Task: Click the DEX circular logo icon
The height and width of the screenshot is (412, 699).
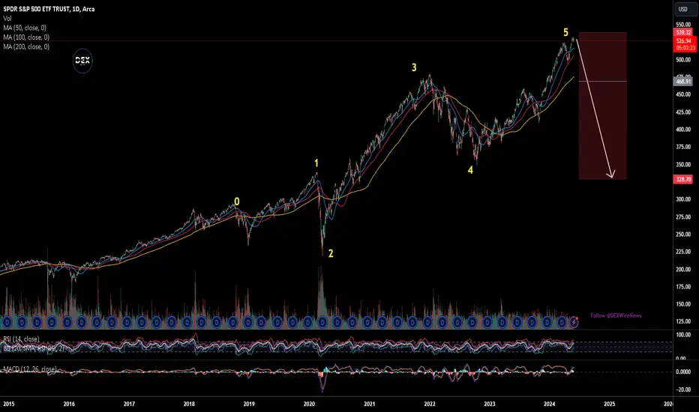Action: click(82, 61)
